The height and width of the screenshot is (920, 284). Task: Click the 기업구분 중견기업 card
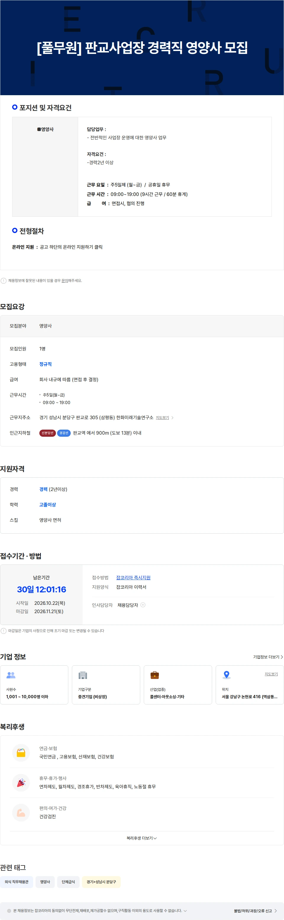(x=106, y=685)
